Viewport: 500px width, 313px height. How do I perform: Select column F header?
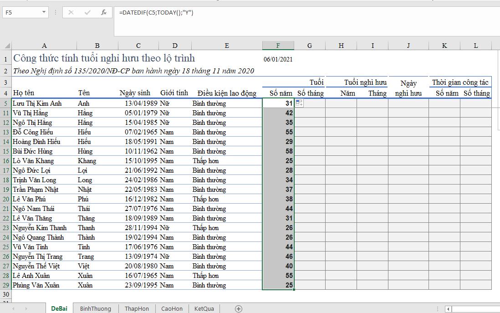pyautogui.click(x=278, y=46)
